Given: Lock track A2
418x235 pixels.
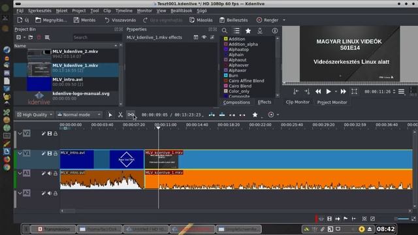Looking at the screenshot, I should 56,193.
